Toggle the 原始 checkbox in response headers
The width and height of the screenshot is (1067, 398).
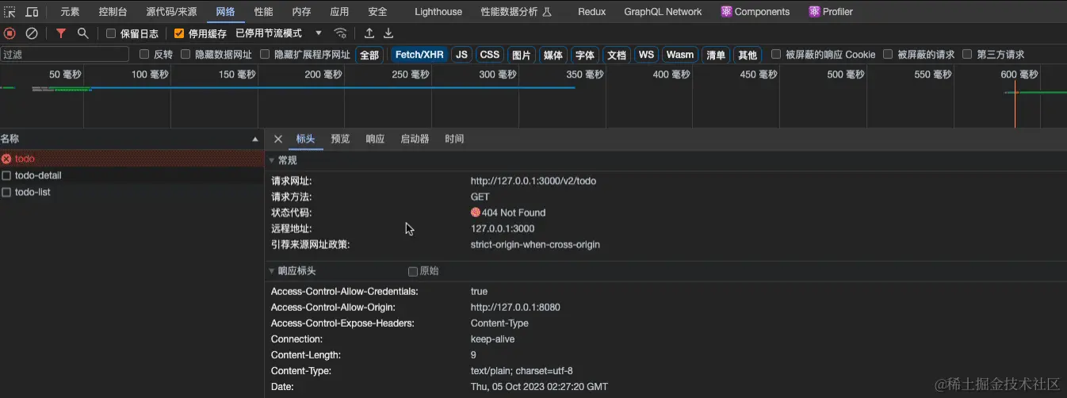[x=412, y=271]
